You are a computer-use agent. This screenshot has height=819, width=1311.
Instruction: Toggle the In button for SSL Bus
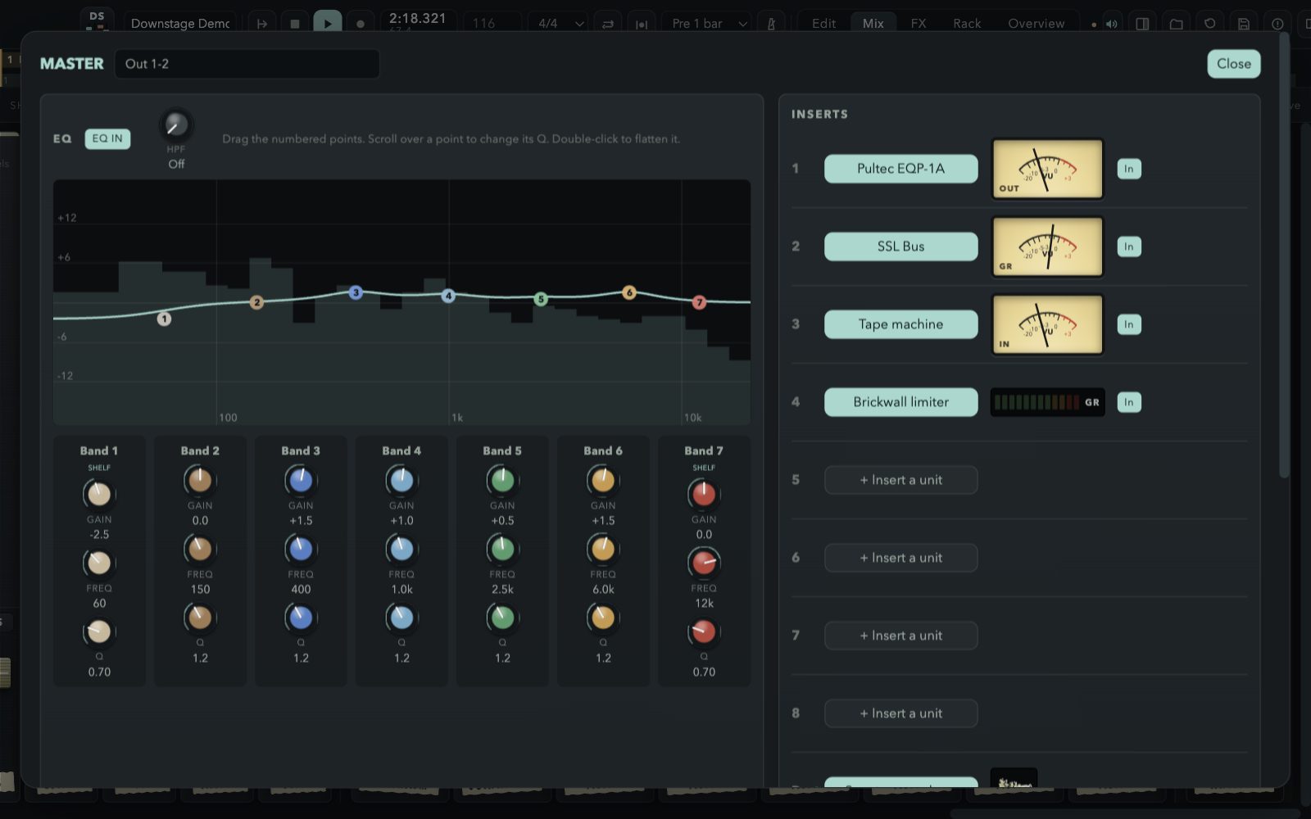point(1128,247)
